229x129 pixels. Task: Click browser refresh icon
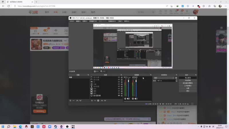click(x=9, y=6)
